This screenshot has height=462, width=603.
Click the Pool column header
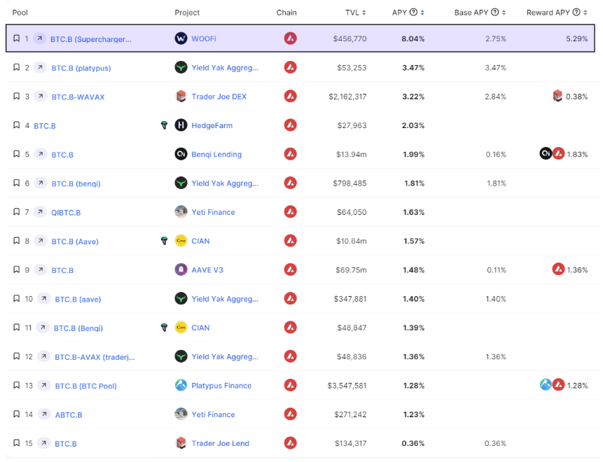coord(20,13)
